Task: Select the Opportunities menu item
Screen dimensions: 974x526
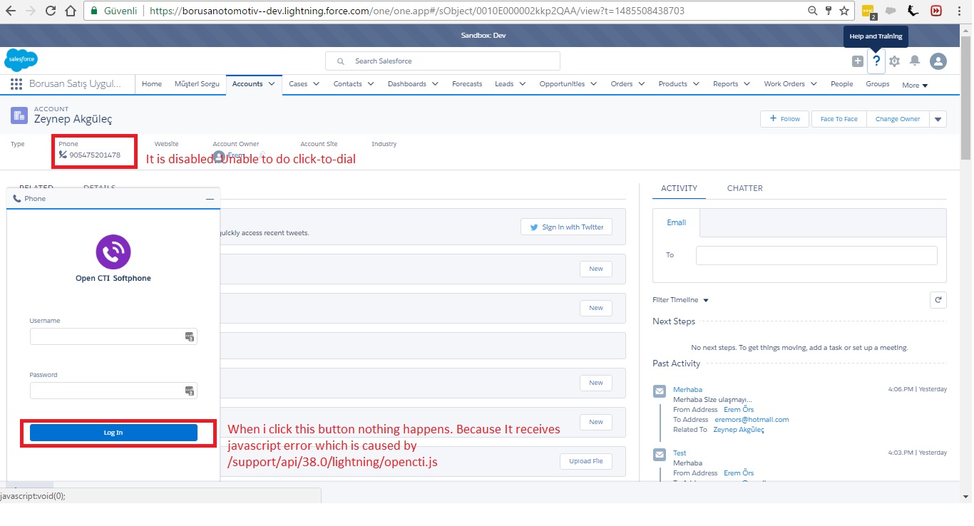Action: pos(562,83)
